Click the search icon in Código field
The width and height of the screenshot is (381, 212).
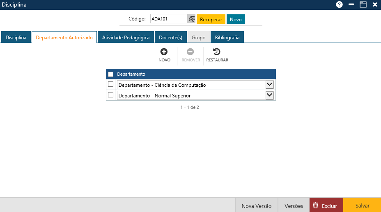[191, 19]
